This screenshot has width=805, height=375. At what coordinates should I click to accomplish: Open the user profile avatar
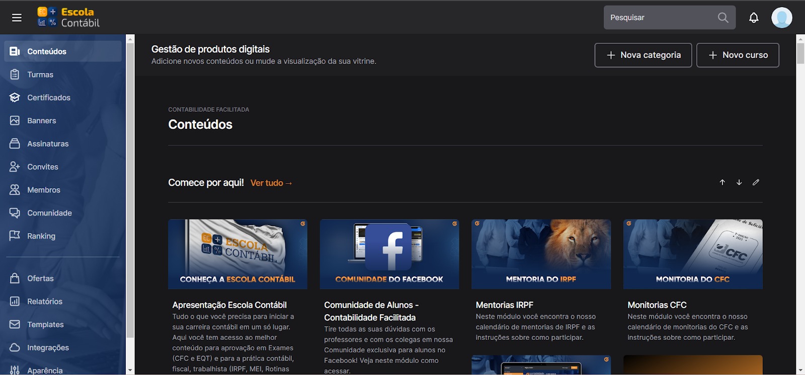click(x=782, y=18)
